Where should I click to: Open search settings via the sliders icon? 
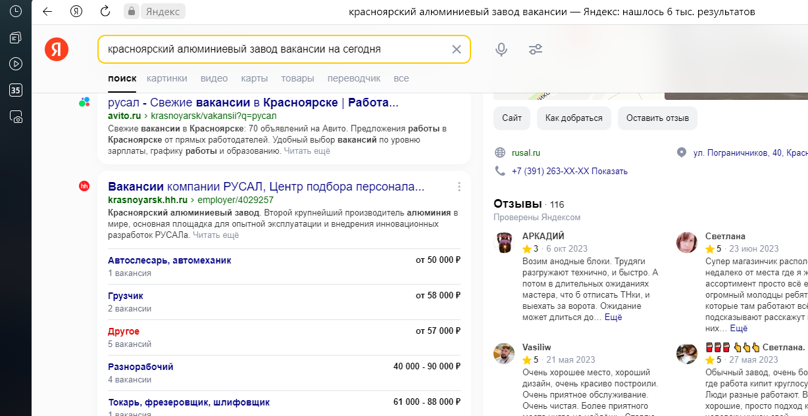(535, 49)
